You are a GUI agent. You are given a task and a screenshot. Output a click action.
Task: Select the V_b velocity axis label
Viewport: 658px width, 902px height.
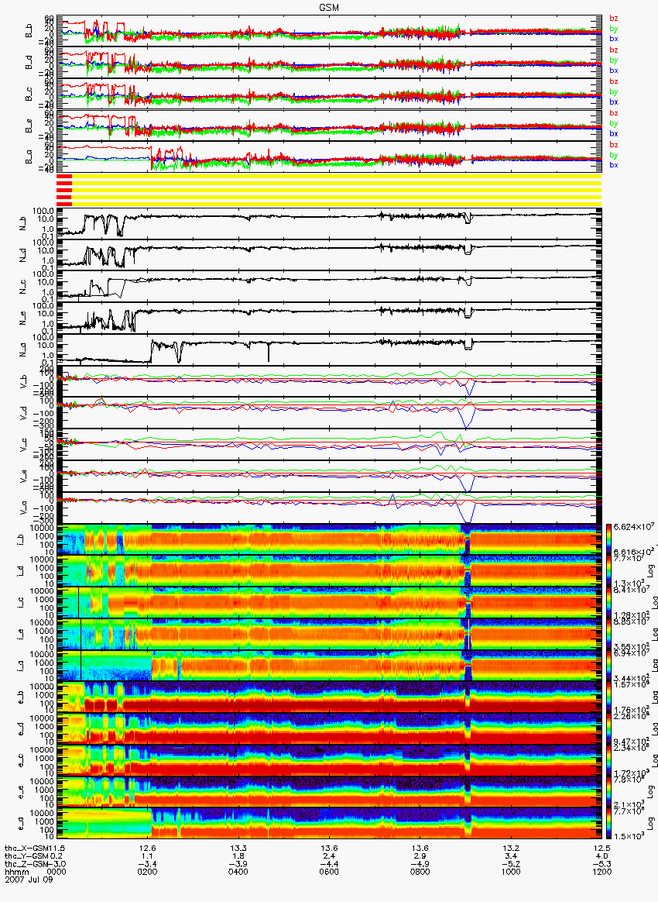(x=23, y=381)
